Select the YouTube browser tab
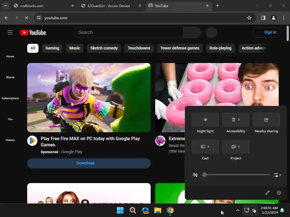The height and width of the screenshot is (217, 290). click(179, 6)
